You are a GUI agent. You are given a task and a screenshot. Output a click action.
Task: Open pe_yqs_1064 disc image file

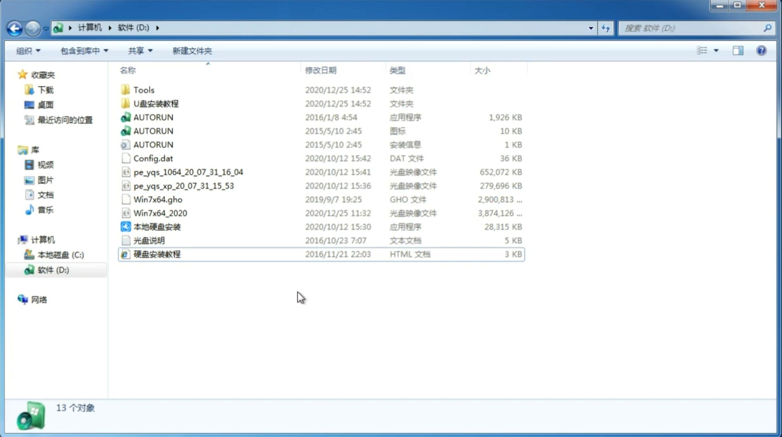point(188,172)
